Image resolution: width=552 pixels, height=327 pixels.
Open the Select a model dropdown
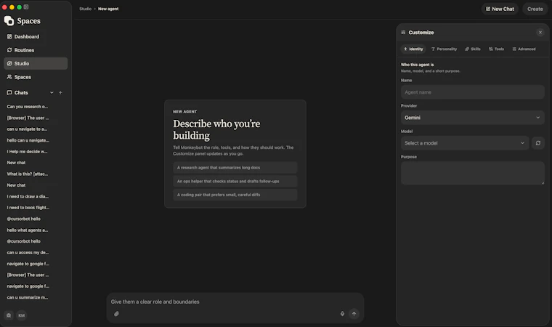tap(465, 143)
